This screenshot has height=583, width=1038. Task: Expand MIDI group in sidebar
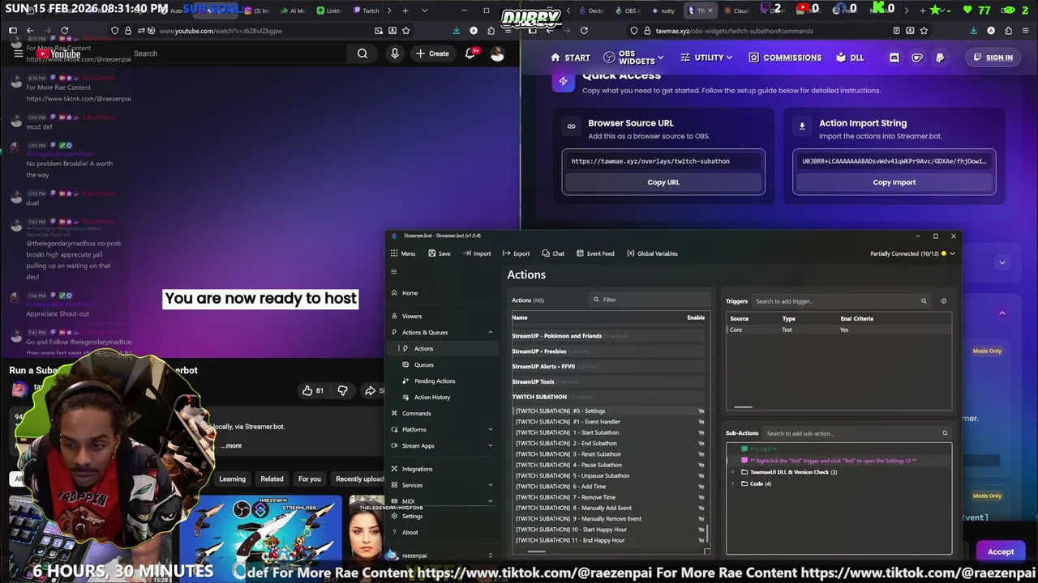[490, 501]
